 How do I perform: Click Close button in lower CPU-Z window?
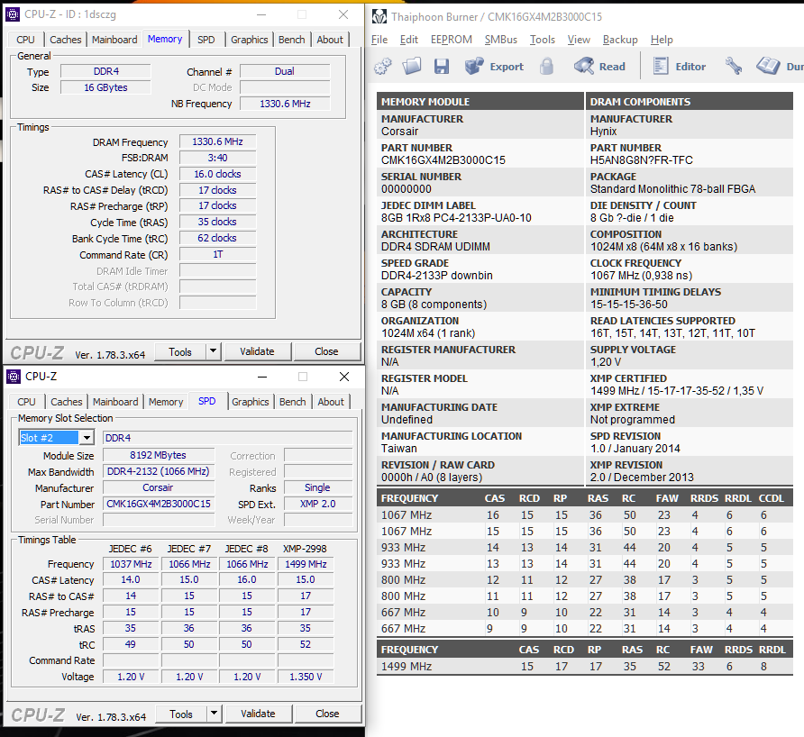[x=327, y=714]
